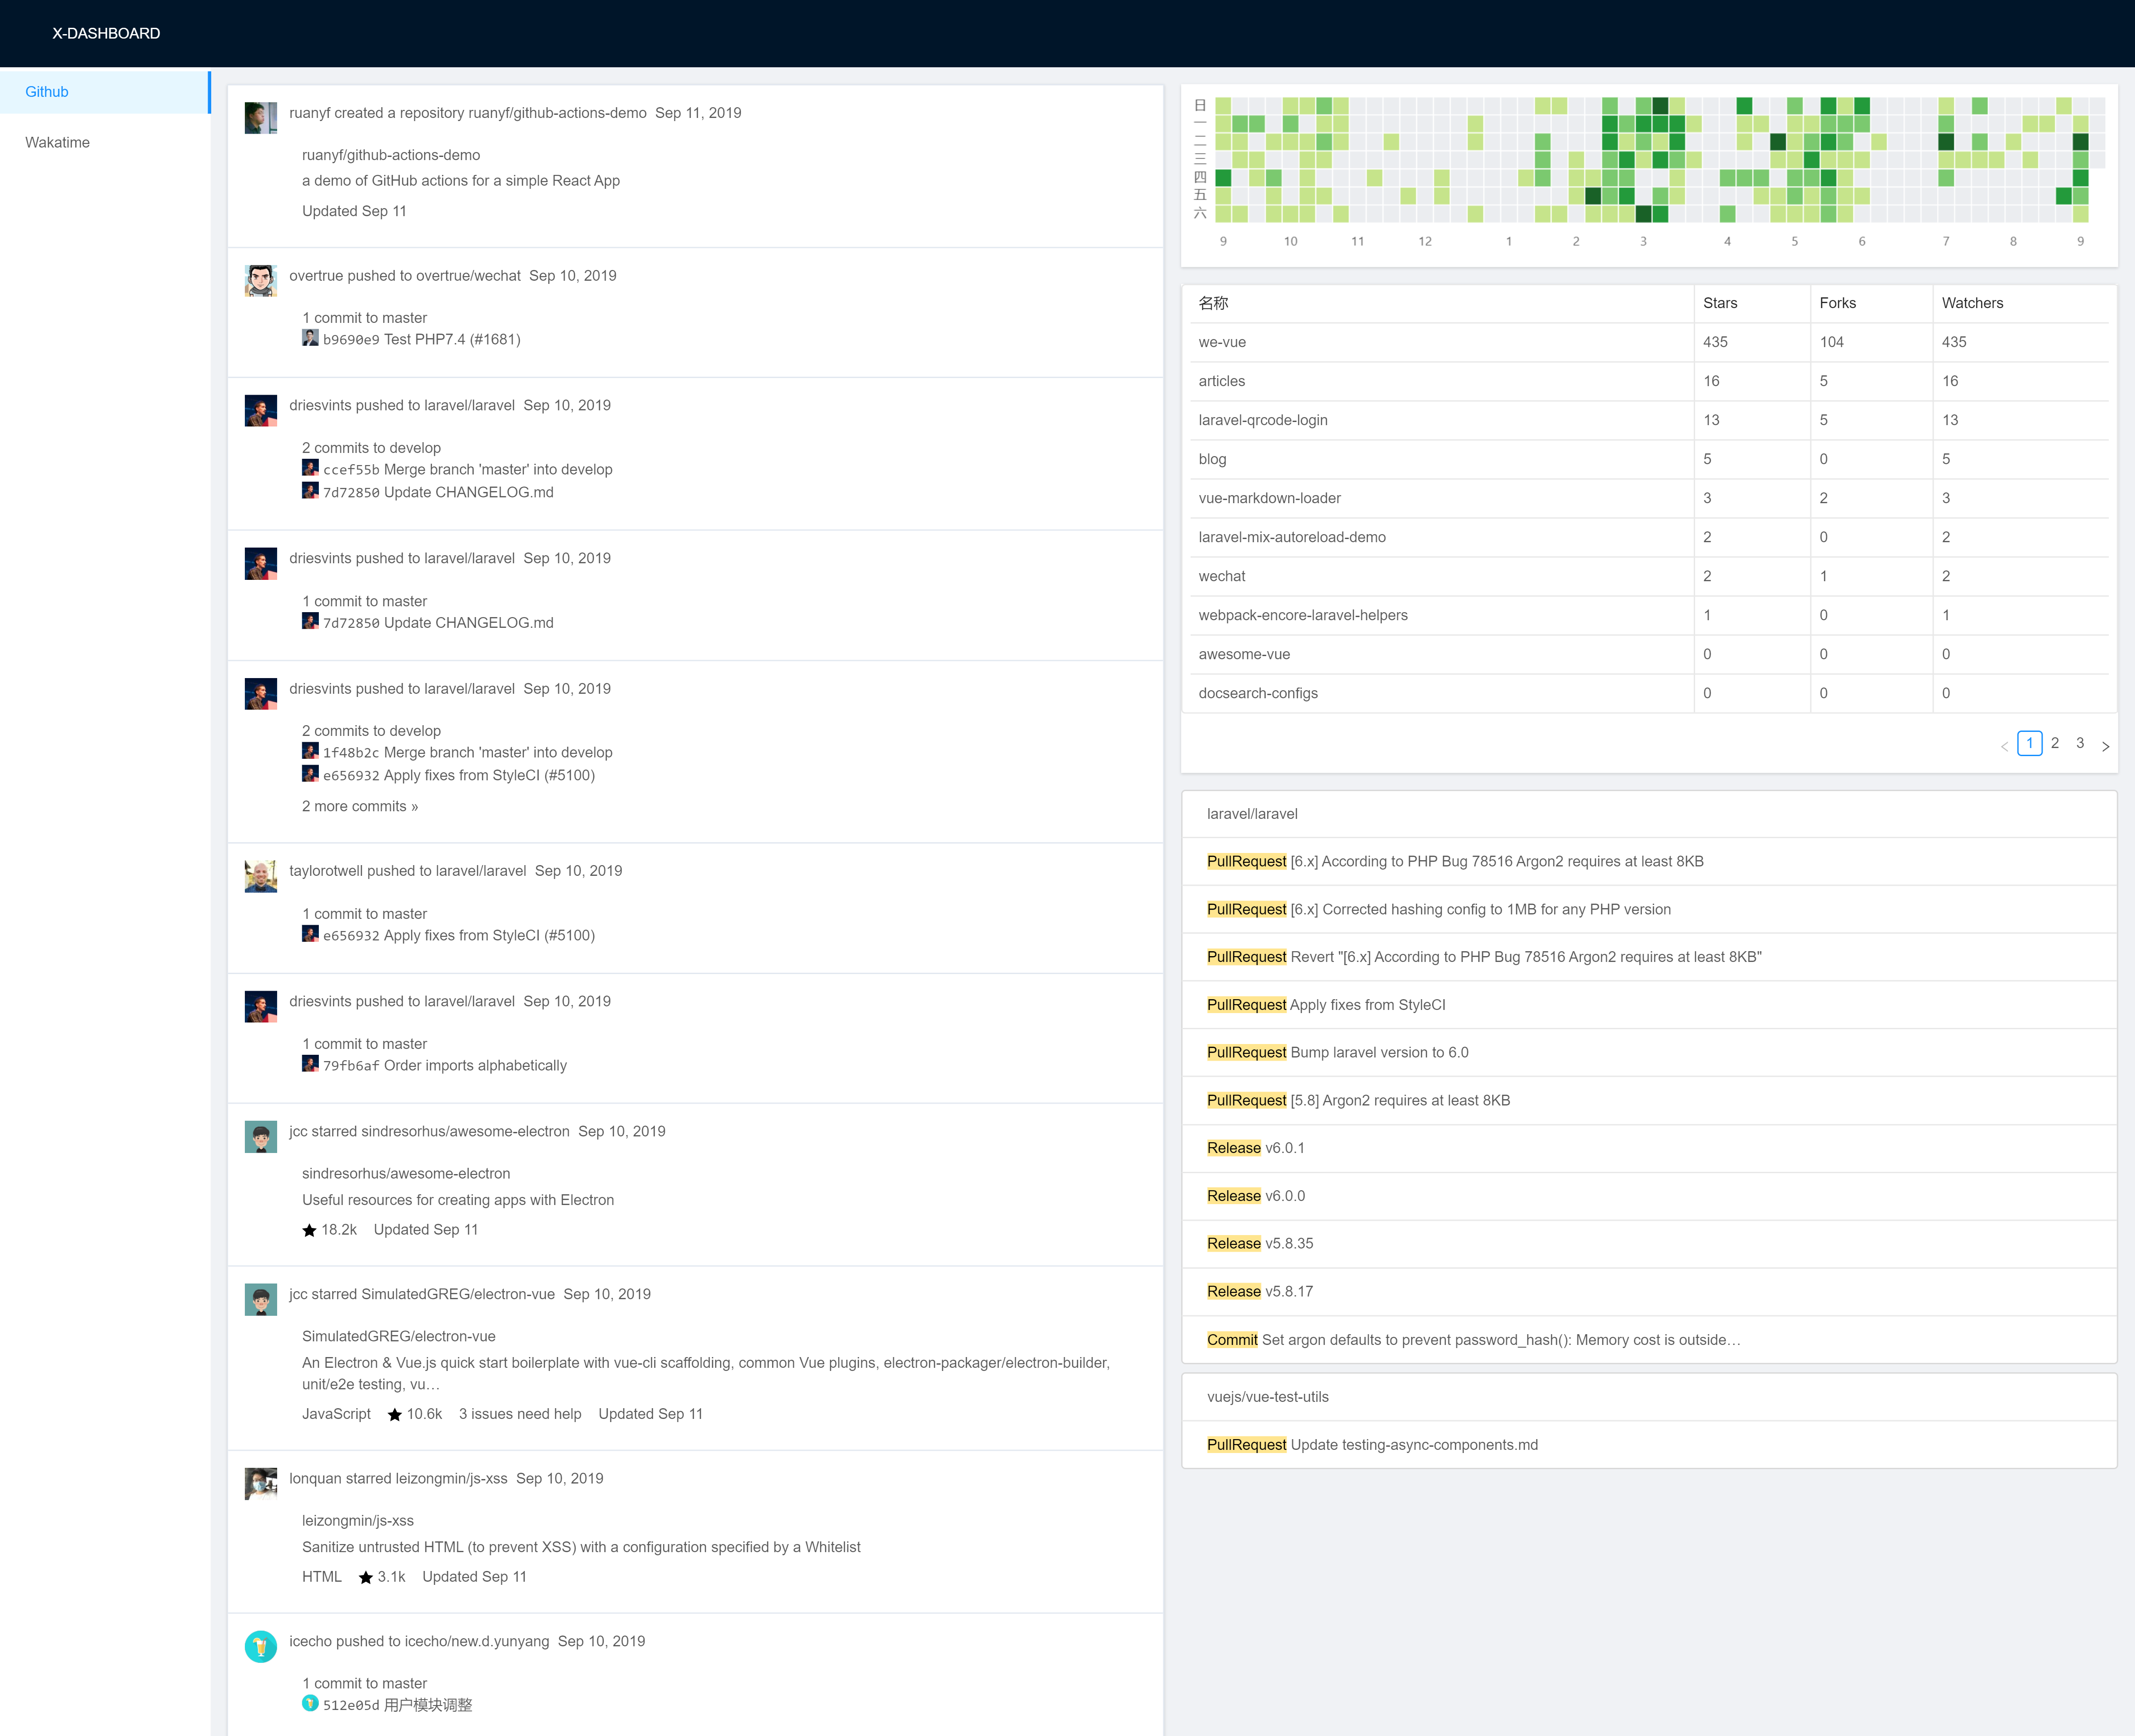Click jcc's avatar beside awesome-electron star event
This screenshot has width=2135, height=1736.
click(260, 1137)
